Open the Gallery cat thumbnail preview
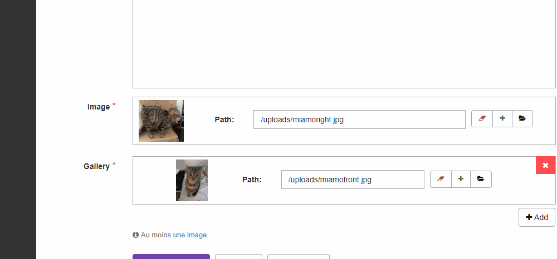Screen dimensions: 557x259 click(x=192, y=180)
